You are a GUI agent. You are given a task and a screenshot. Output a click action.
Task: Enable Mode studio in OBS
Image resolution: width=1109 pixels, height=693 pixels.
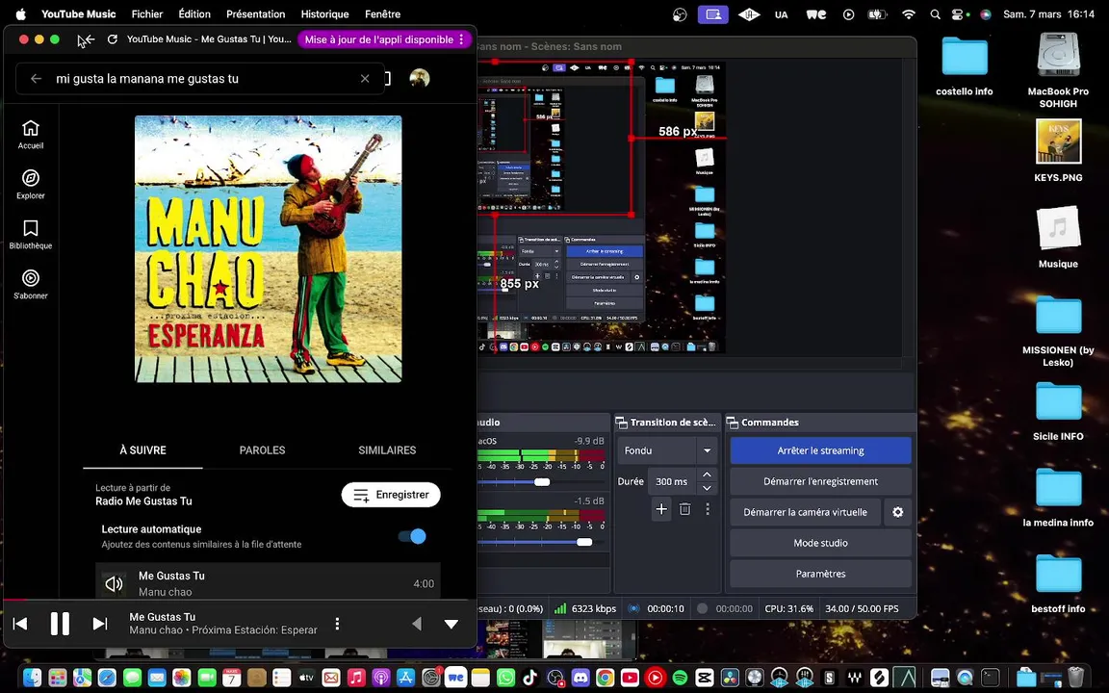pos(820,543)
